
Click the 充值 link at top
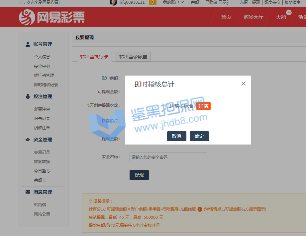click(x=244, y=2)
